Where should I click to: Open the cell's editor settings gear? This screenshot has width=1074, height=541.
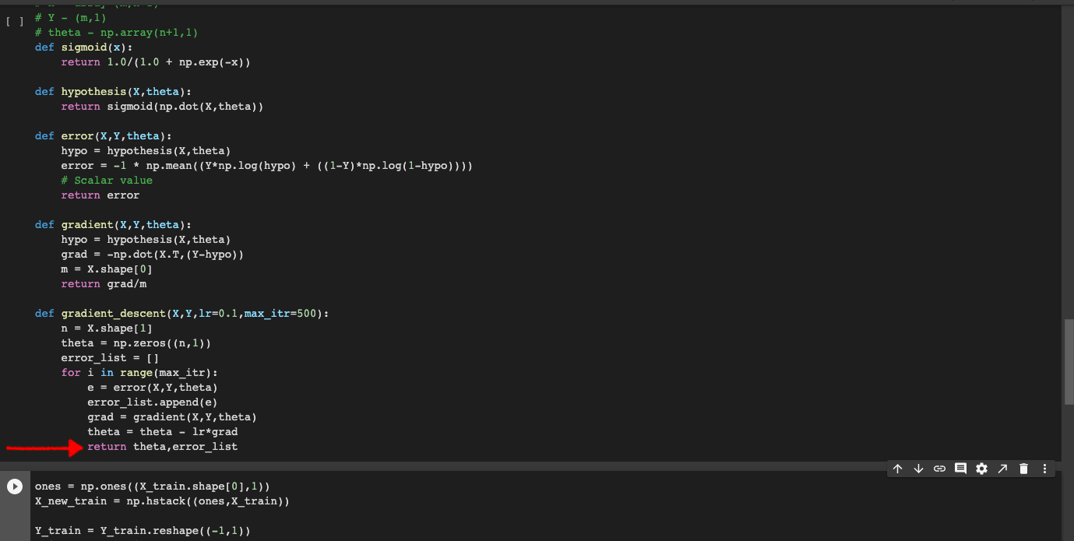(x=981, y=469)
